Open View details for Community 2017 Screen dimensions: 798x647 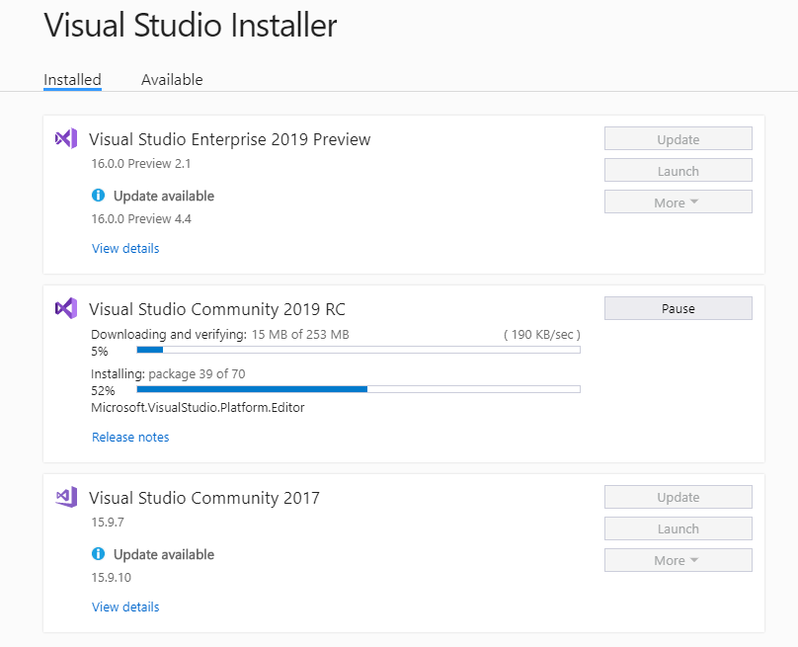(125, 607)
